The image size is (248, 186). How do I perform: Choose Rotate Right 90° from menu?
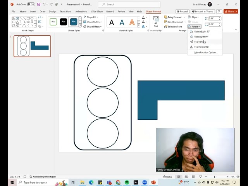[205, 31]
